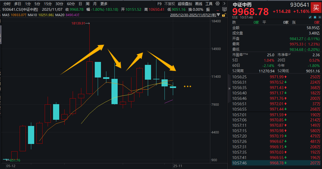The image size is (322, 169).
Task: Click the 跌 falling count label
Action: click(234, 22)
